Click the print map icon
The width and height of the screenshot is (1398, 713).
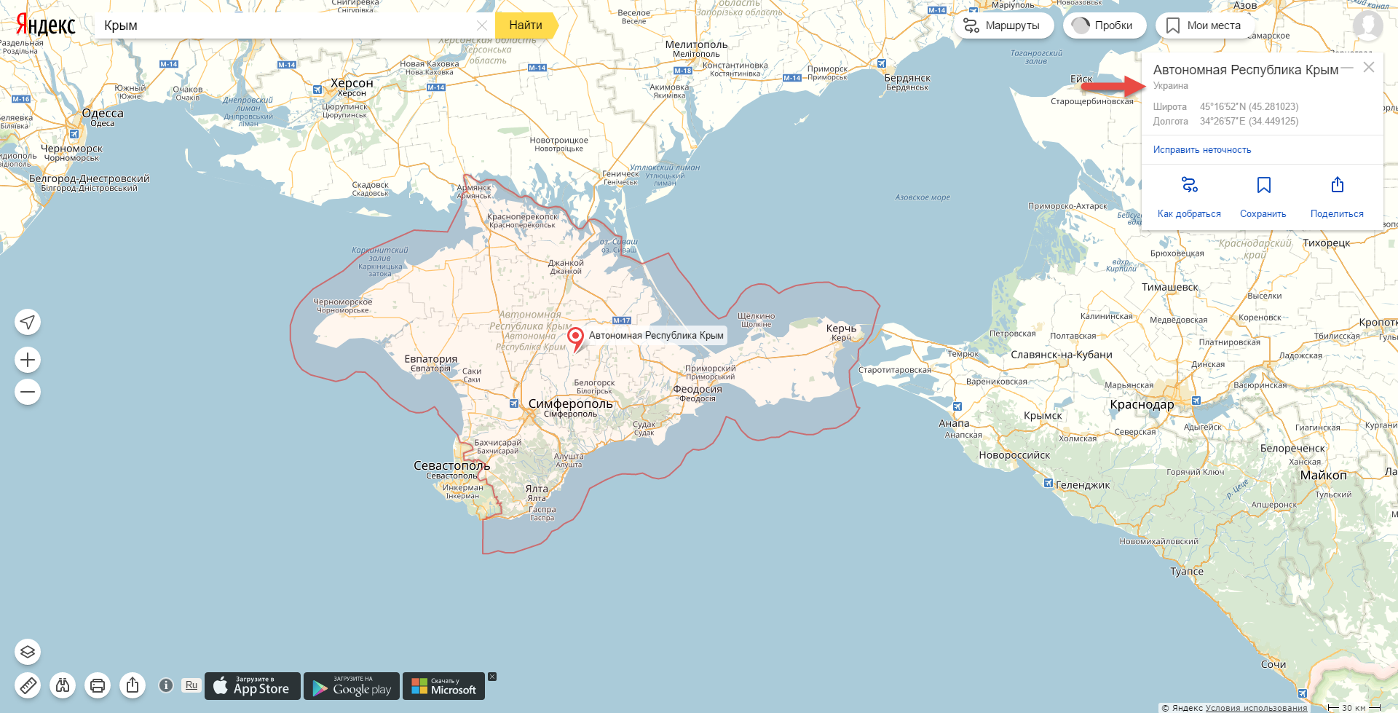click(x=98, y=685)
